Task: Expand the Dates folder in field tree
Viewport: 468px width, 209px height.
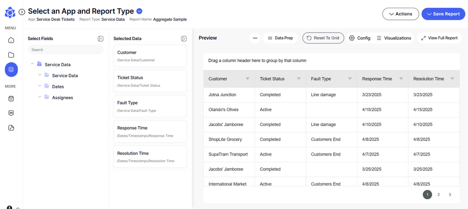Action: point(40,86)
